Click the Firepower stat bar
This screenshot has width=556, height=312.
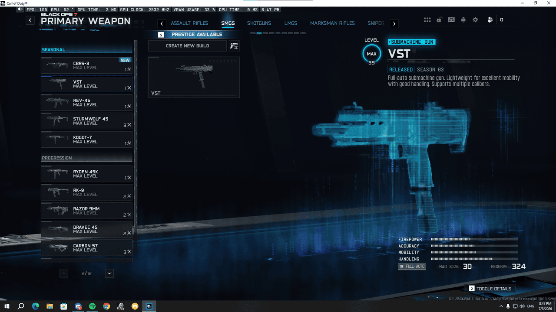(474, 239)
